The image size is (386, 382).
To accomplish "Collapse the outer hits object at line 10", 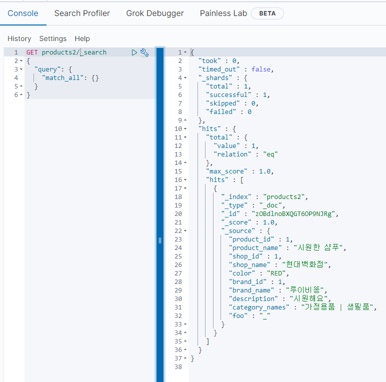I will (x=185, y=129).
